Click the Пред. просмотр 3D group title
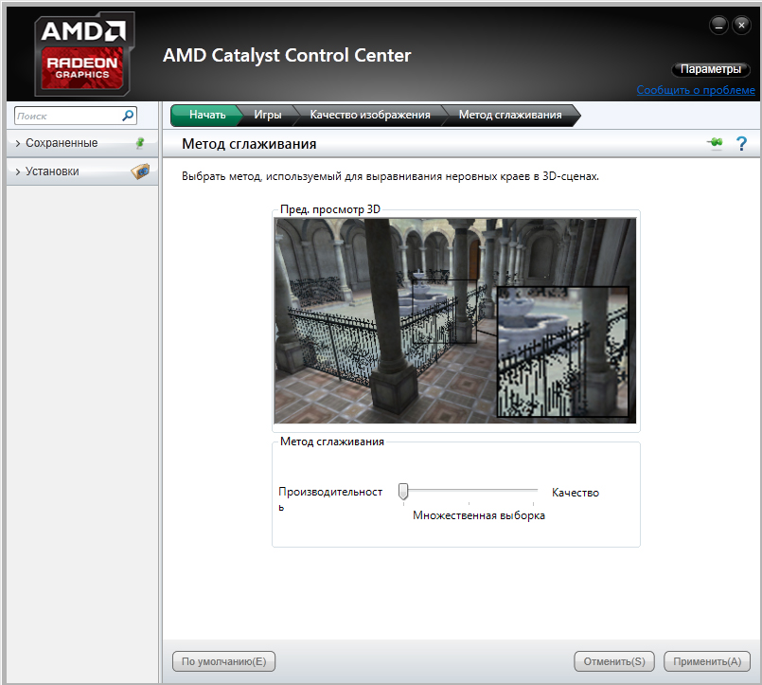 click(330, 209)
